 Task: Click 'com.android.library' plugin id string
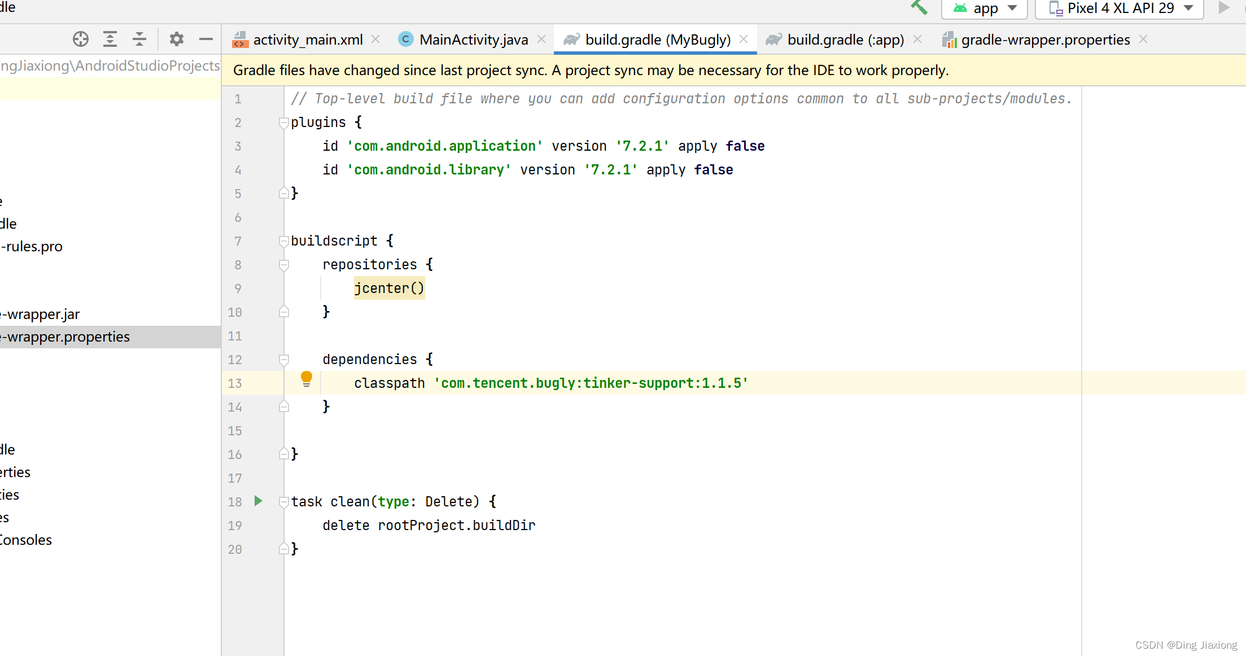click(x=429, y=170)
